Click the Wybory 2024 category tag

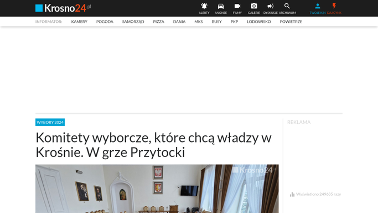pos(50,122)
